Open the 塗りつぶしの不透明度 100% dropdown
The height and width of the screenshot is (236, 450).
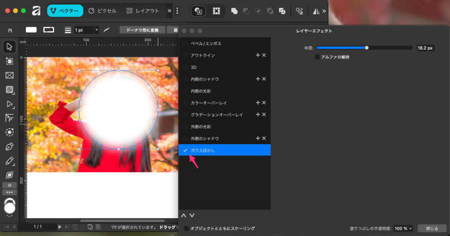(403, 229)
